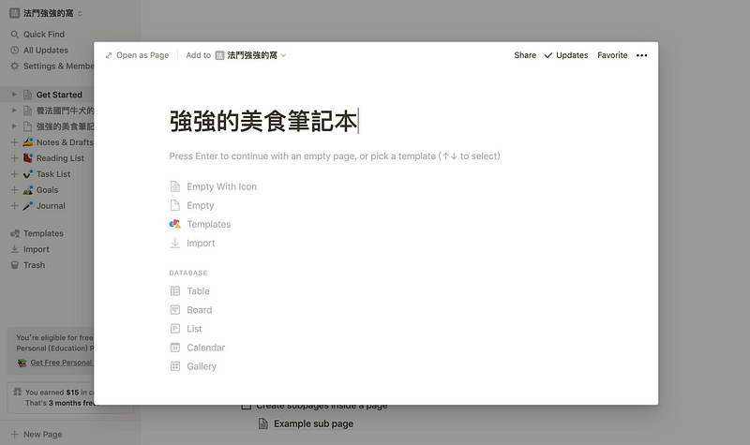Open Import in the sidebar

30,249
